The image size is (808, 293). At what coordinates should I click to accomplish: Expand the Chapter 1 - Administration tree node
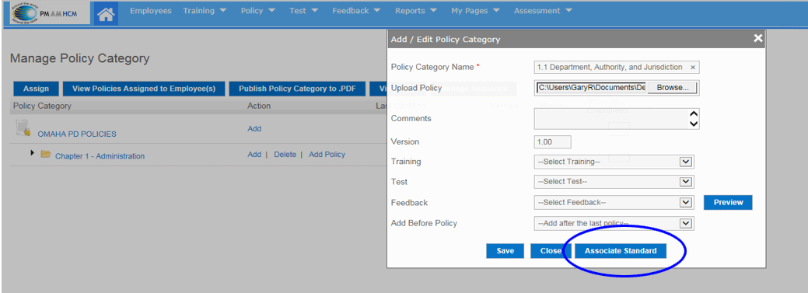[33, 153]
